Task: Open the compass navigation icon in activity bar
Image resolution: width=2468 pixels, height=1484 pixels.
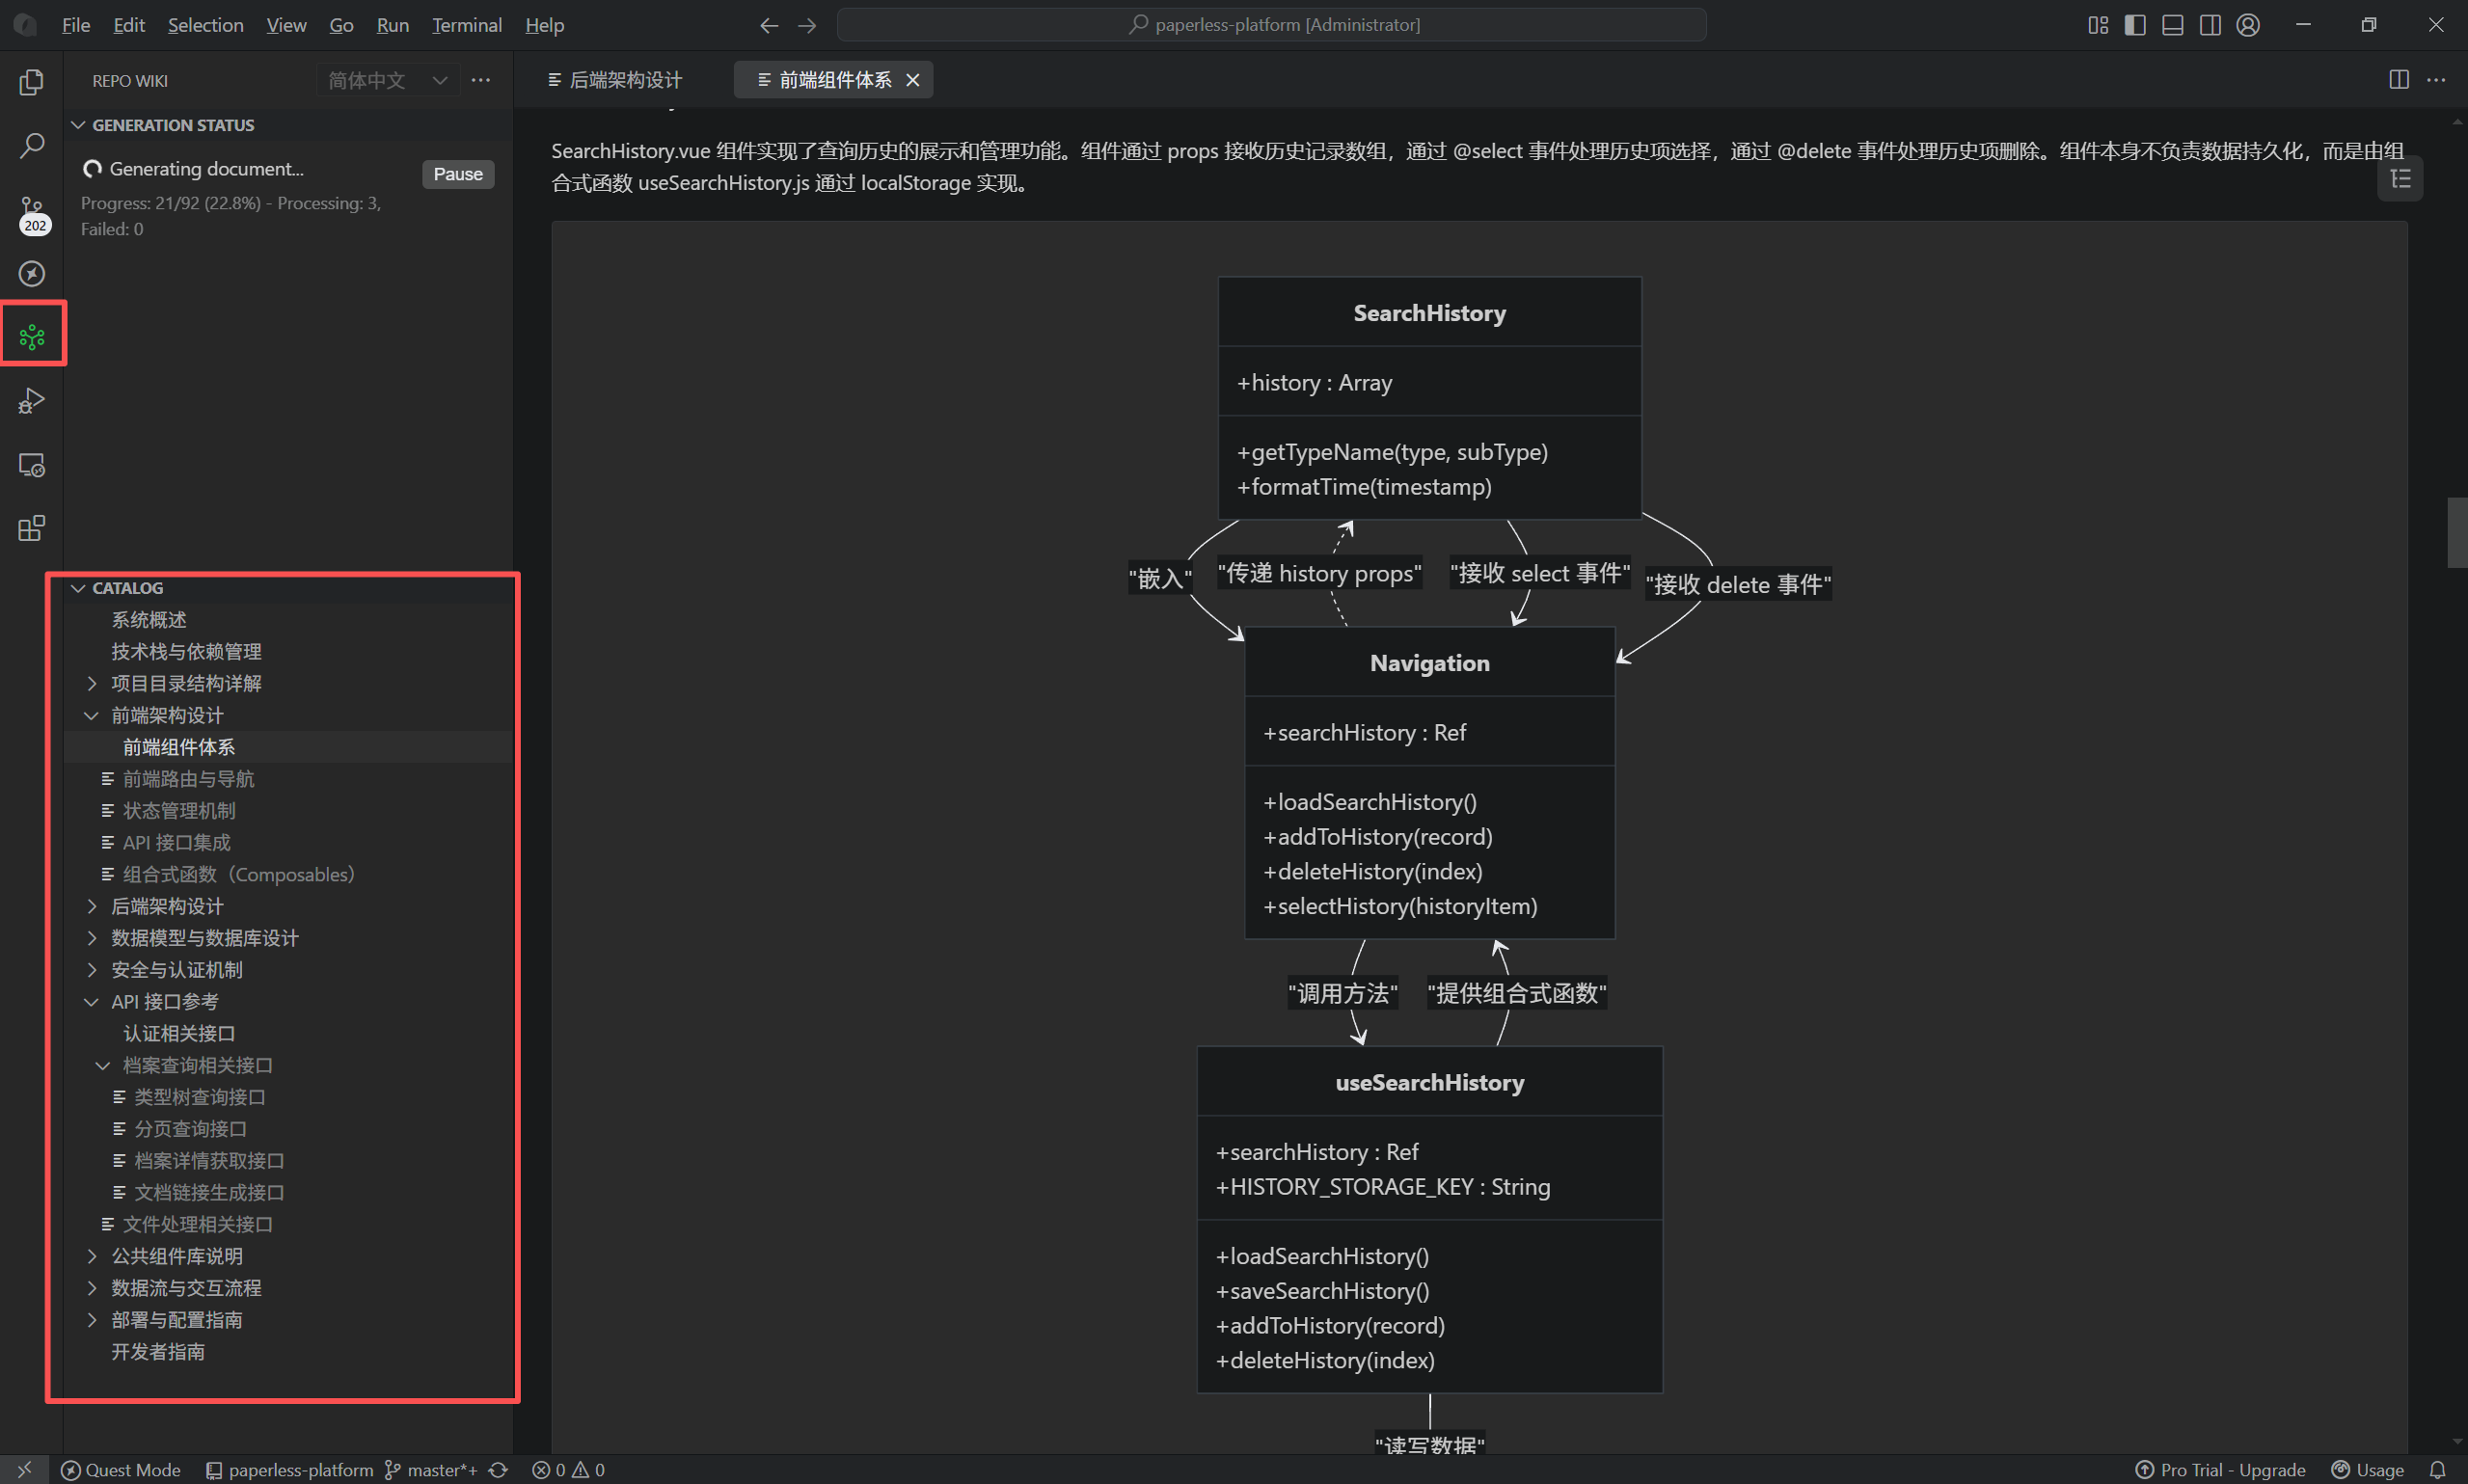Action: pyautogui.click(x=31, y=273)
